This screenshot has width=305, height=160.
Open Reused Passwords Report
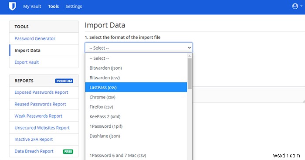pyautogui.click(x=40, y=104)
